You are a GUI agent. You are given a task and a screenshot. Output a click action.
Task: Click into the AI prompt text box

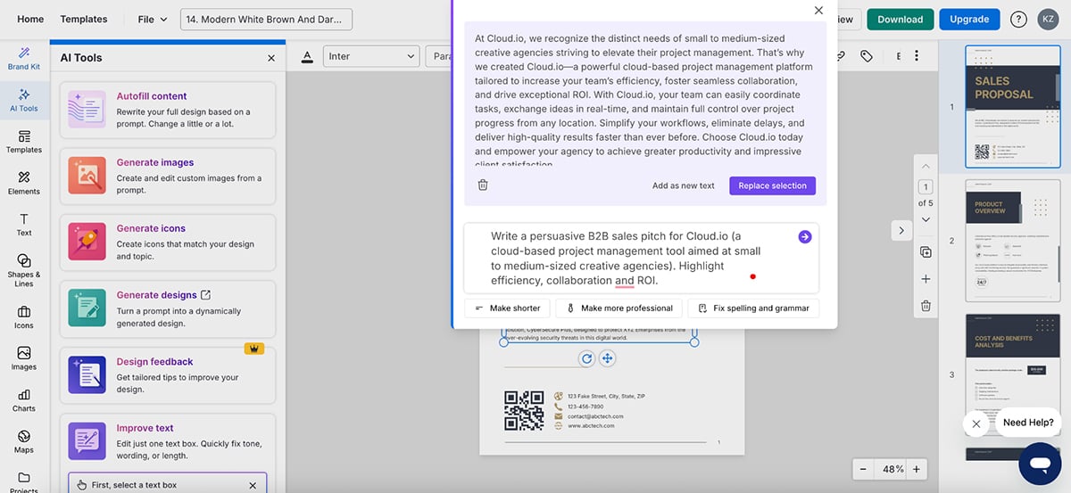pyautogui.click(x=640, y=259)
